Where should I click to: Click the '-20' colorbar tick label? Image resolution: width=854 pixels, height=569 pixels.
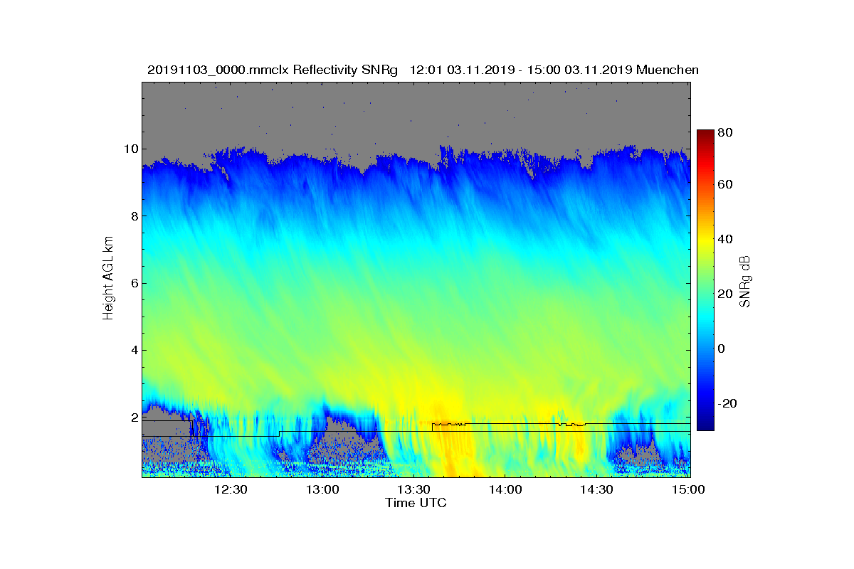(728, 403)
